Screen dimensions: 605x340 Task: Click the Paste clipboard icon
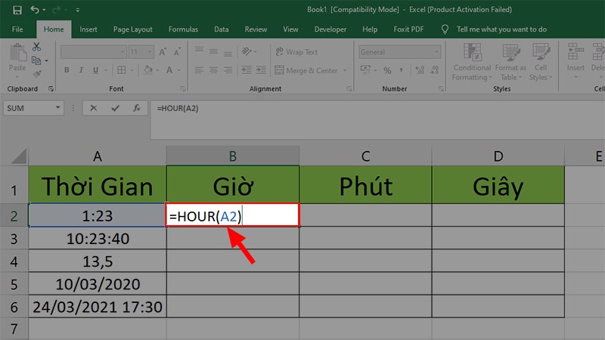tap(17, 53)
